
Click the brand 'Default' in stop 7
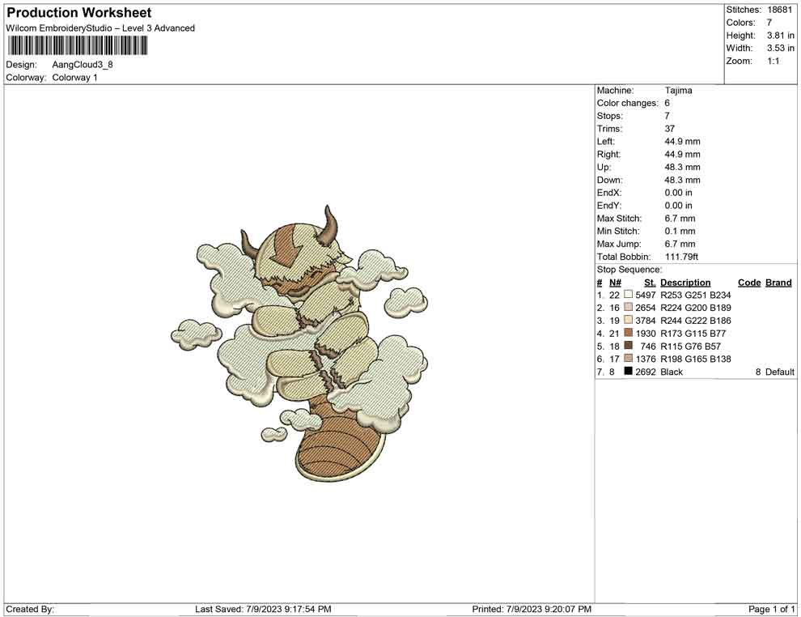(780, 372)
